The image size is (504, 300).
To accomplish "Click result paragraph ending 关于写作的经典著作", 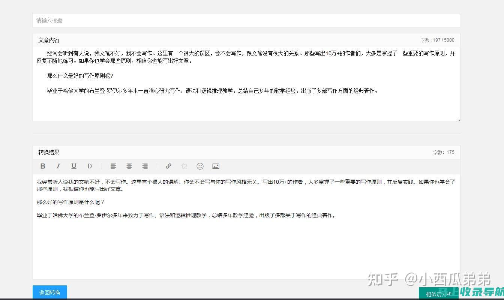I will [186, 215].
